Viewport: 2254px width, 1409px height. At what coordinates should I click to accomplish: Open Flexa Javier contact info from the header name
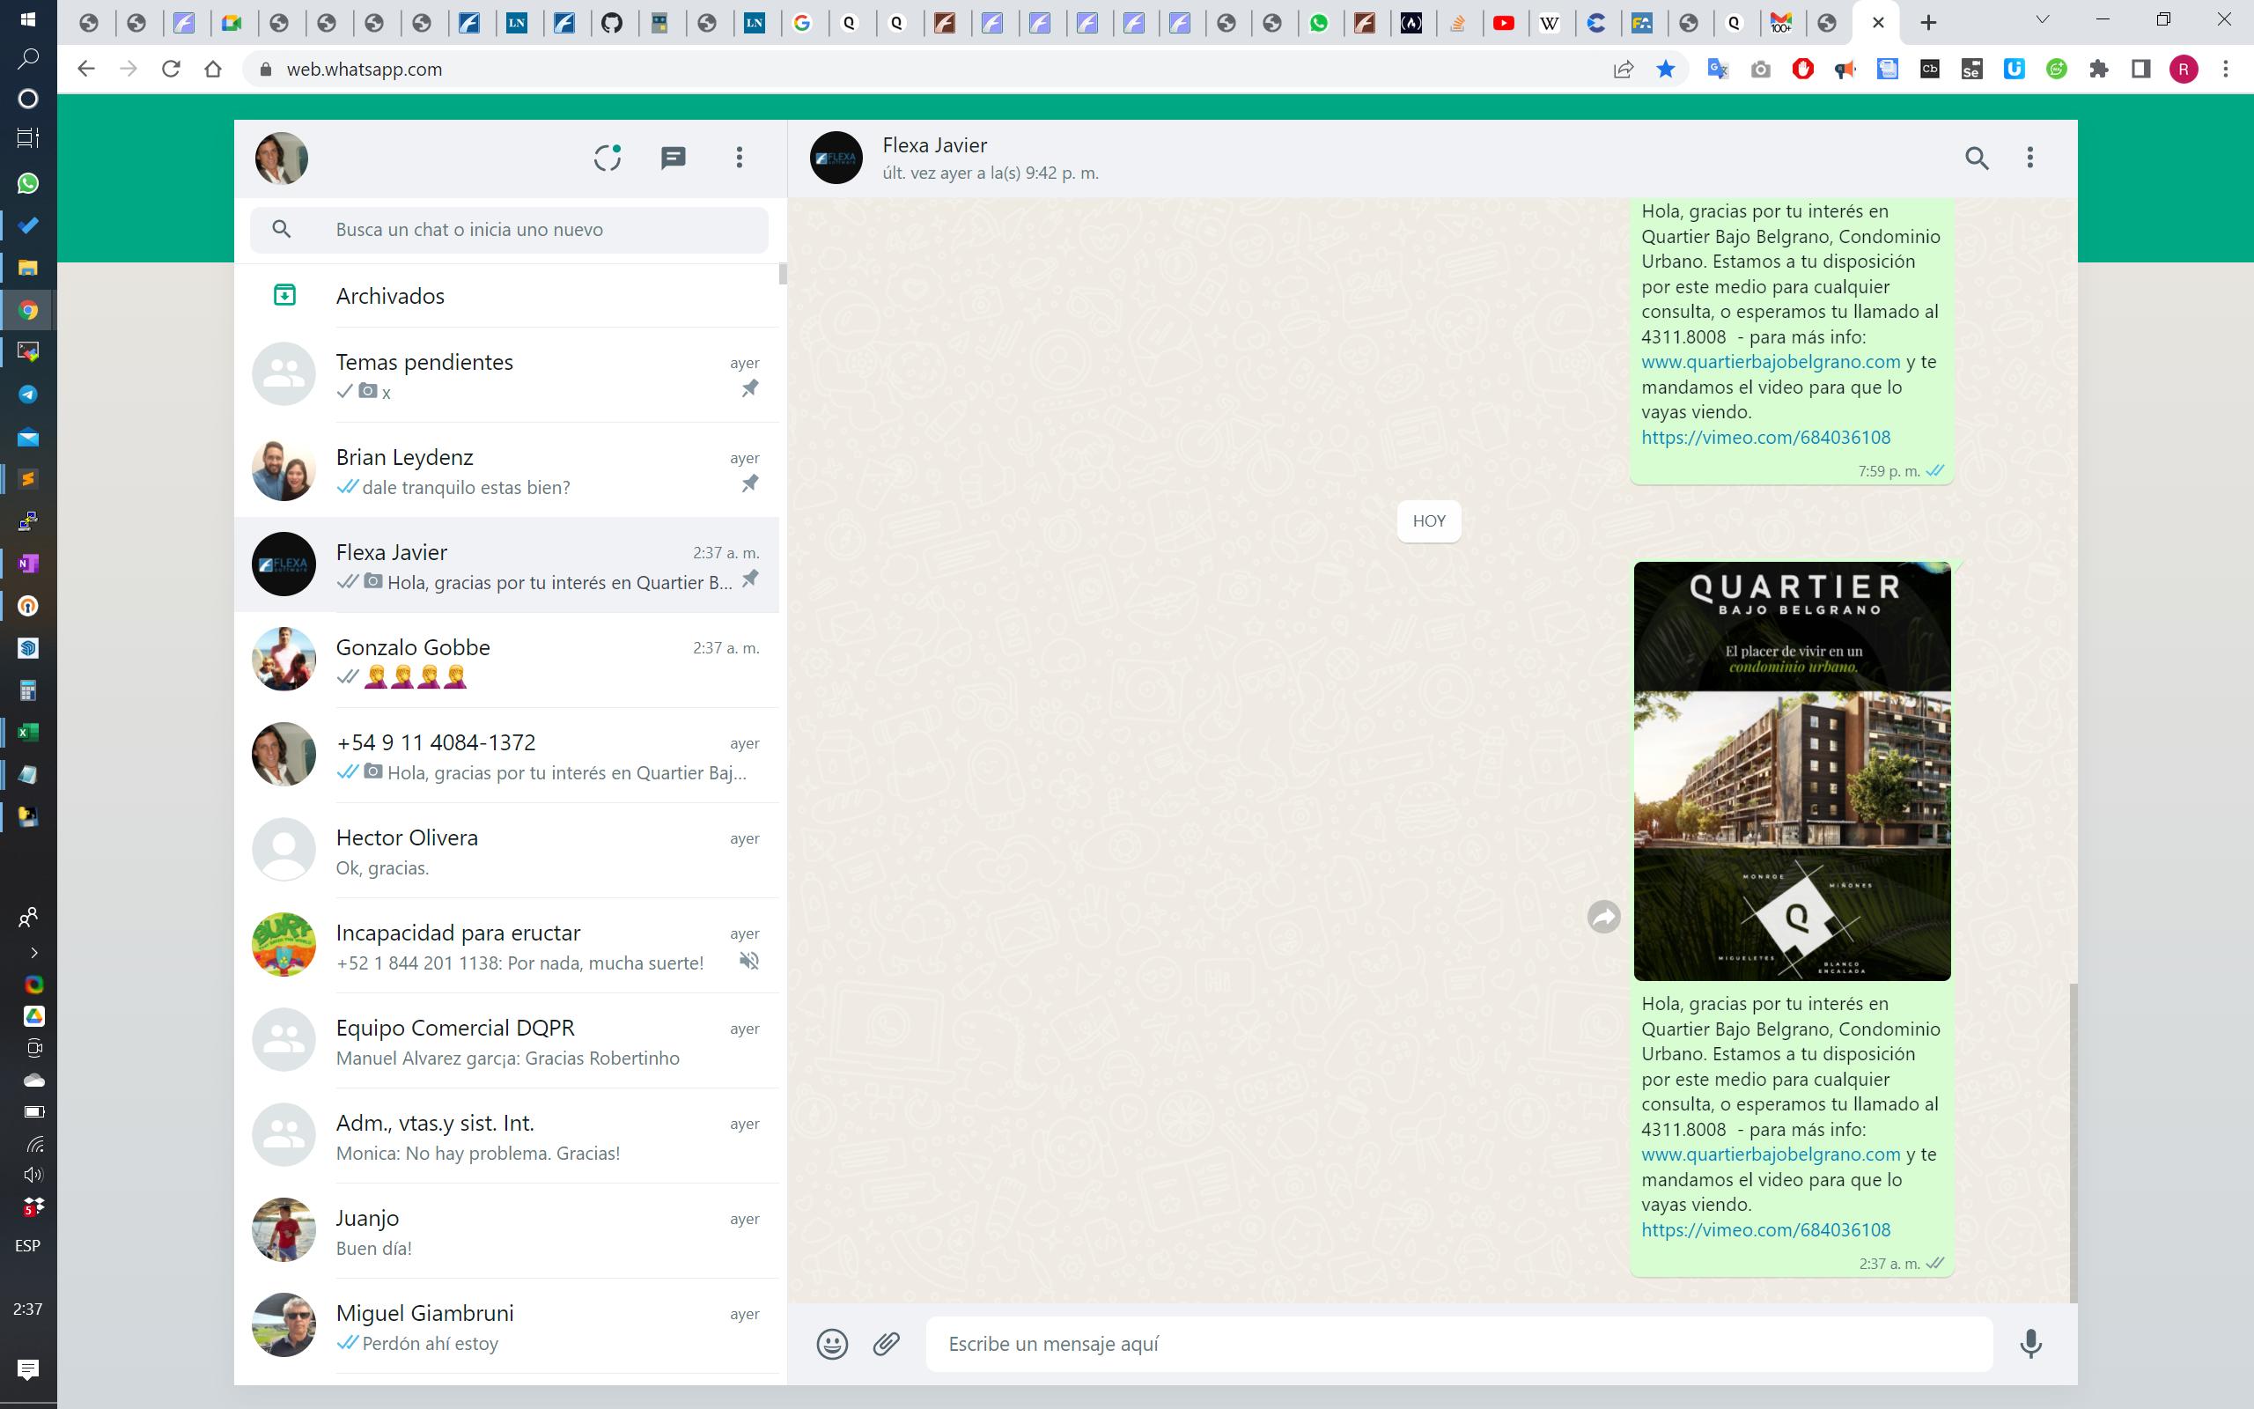point(934,145)
